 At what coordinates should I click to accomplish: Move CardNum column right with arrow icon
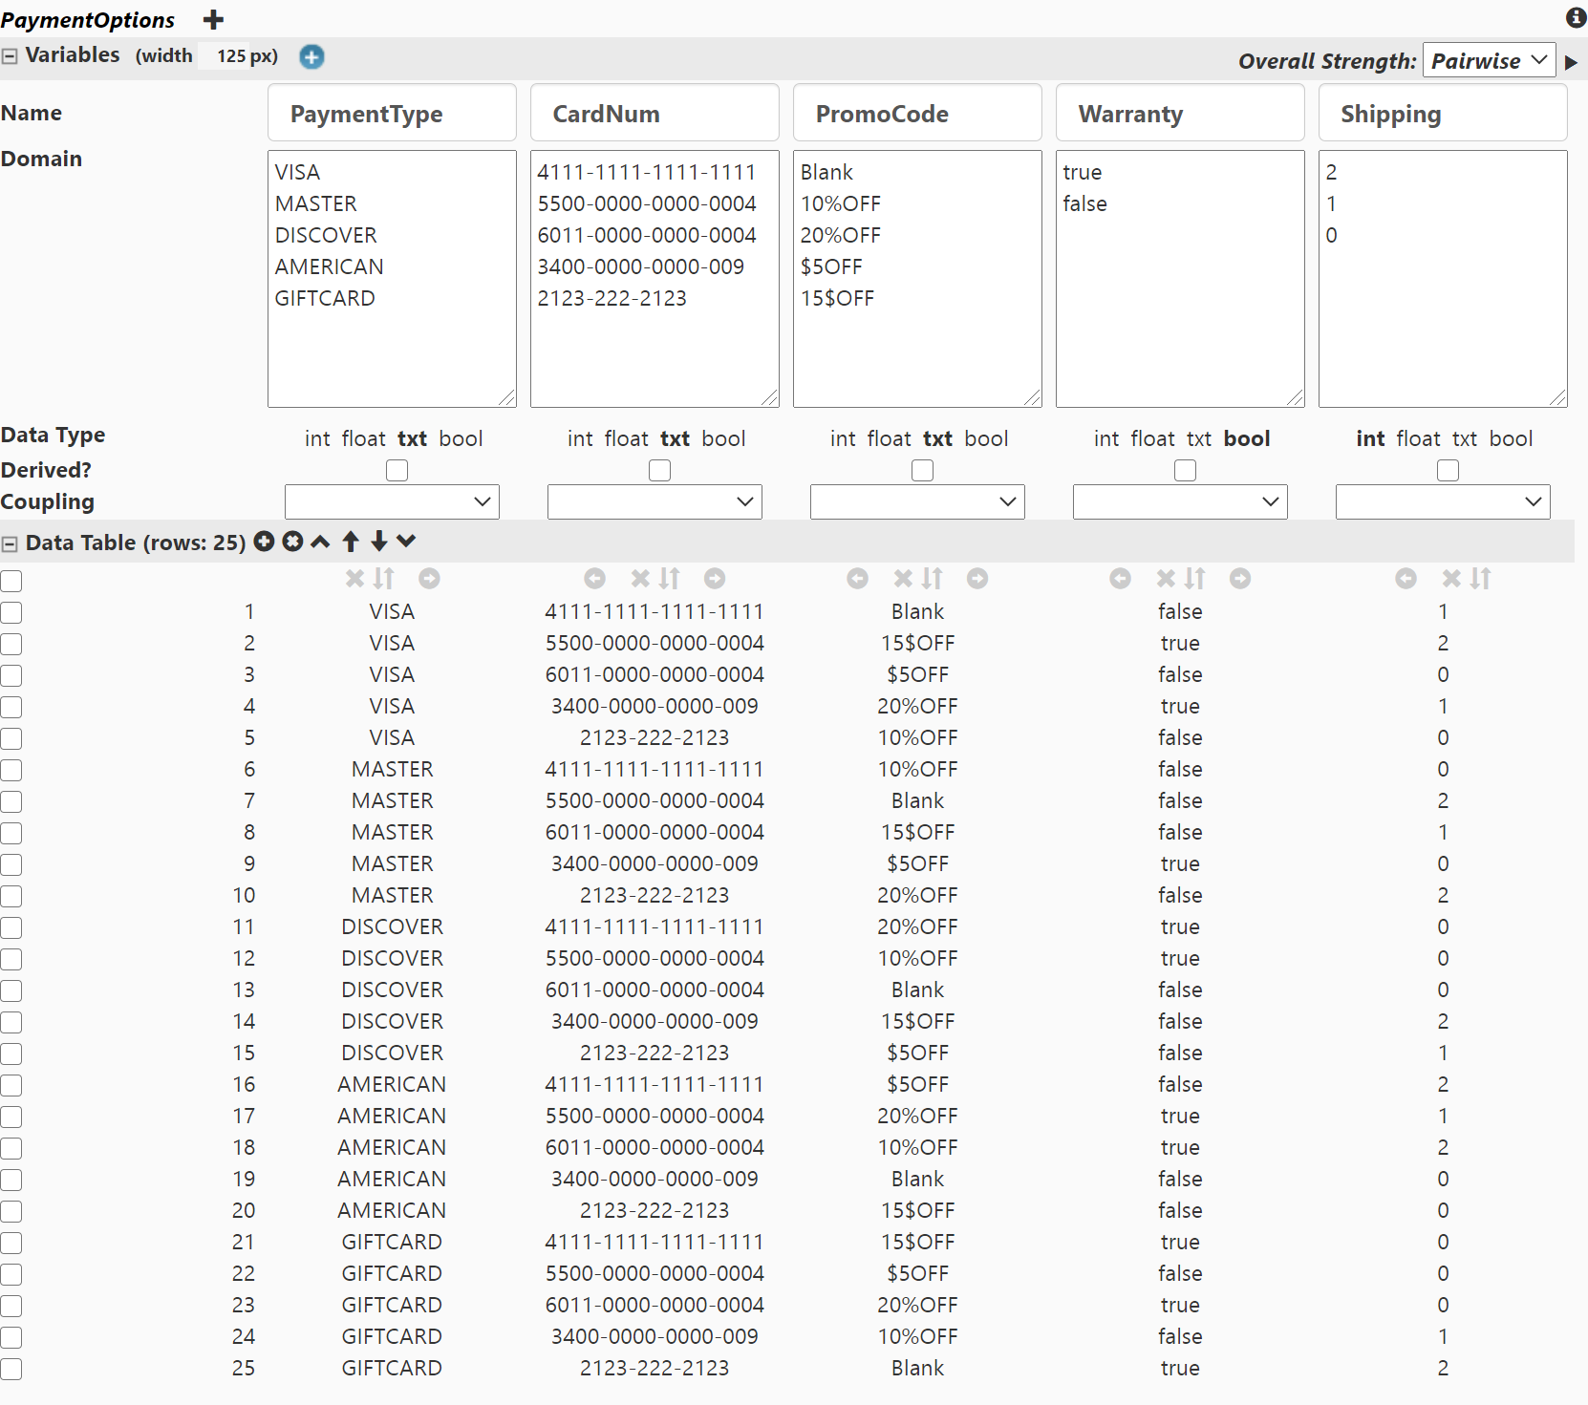click(x=715, y=579)
